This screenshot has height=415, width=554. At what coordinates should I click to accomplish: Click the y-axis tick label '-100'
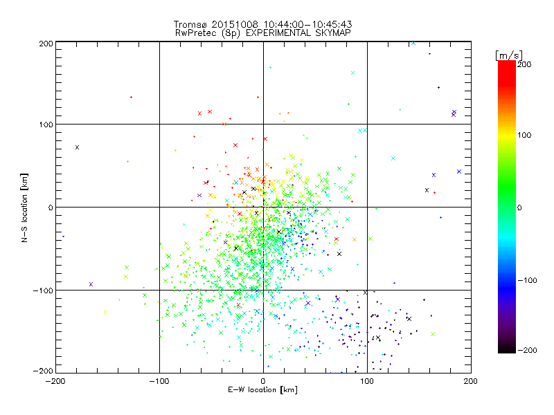(x=43, y=290)
